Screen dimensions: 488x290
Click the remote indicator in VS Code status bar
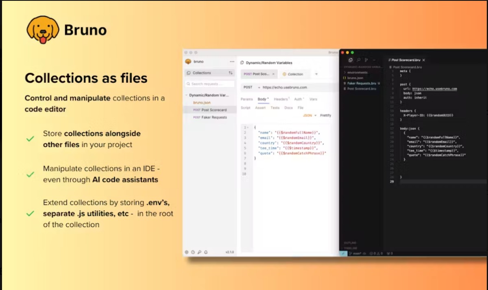tap(343, 253)
